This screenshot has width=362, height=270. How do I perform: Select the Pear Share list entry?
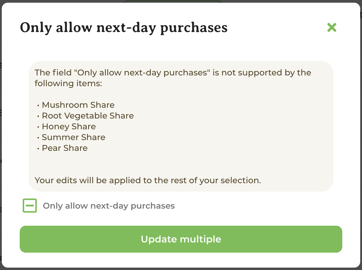click(65, 148)
